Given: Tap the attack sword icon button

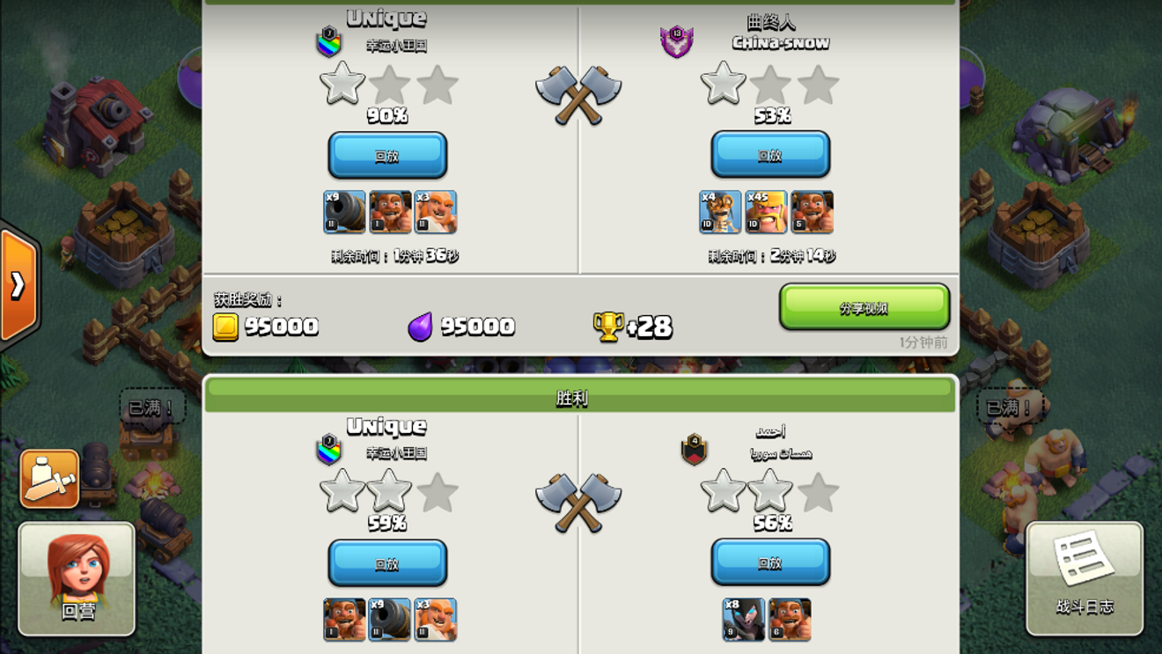Looking at the screenshot, I should pos(49,479).
